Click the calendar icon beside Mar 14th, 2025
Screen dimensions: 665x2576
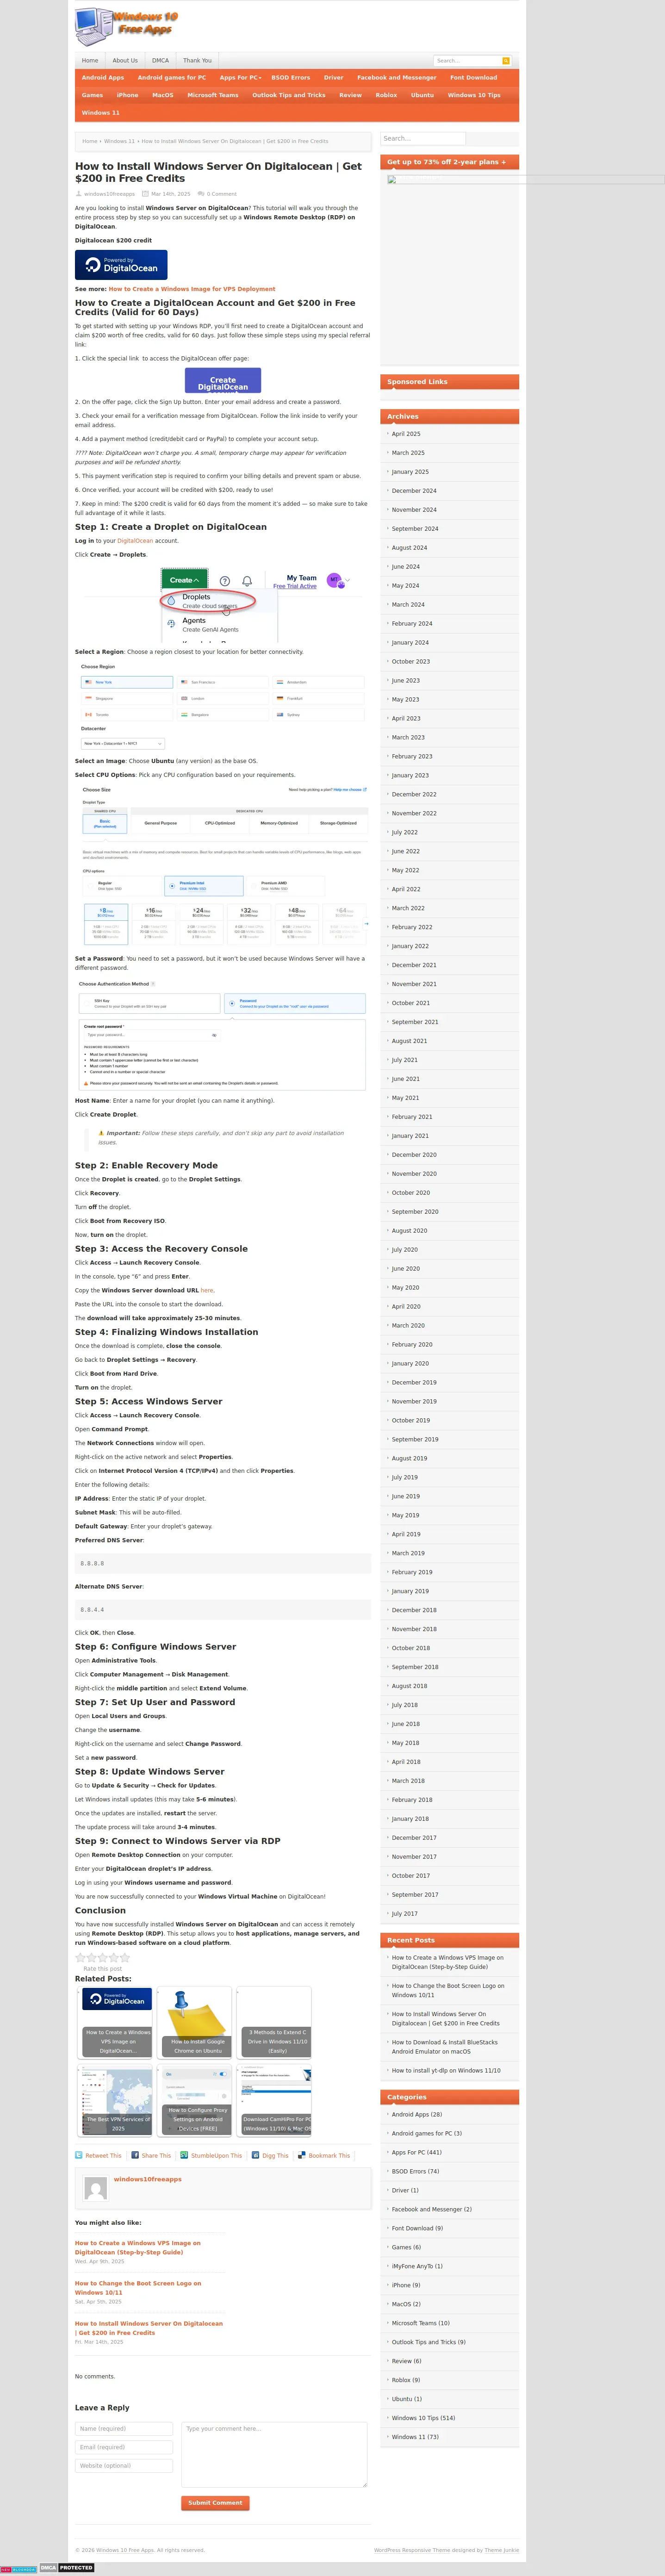point(146,194)
